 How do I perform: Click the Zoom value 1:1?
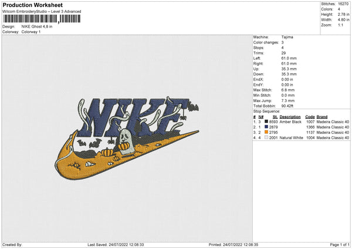pyautogui.click(x=340, y=25)
